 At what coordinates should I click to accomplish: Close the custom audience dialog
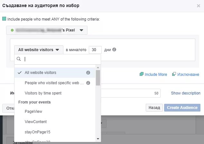199,6
